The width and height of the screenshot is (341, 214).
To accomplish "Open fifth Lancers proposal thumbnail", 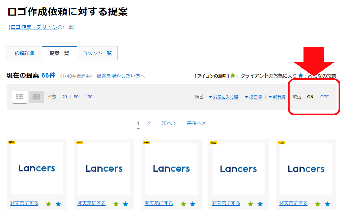I will (306, 169).
